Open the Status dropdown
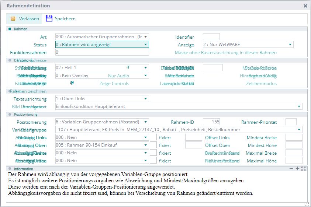 coord(146,45)
